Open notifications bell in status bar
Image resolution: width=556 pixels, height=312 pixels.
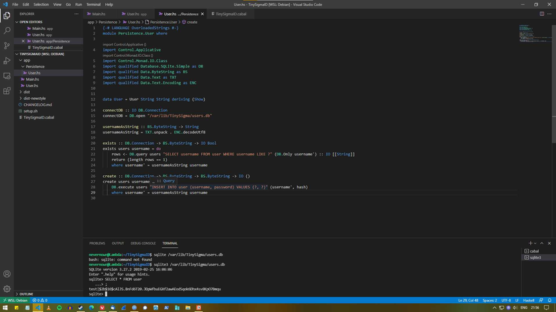pyautogui.click(x=549, y=300)
